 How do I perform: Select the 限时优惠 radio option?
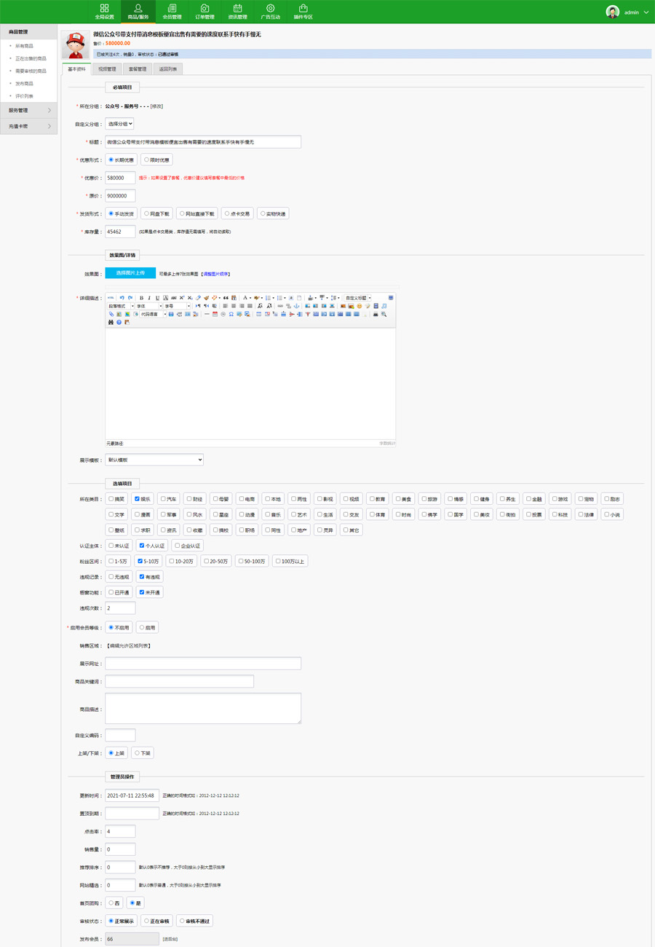tap(146, 160)
